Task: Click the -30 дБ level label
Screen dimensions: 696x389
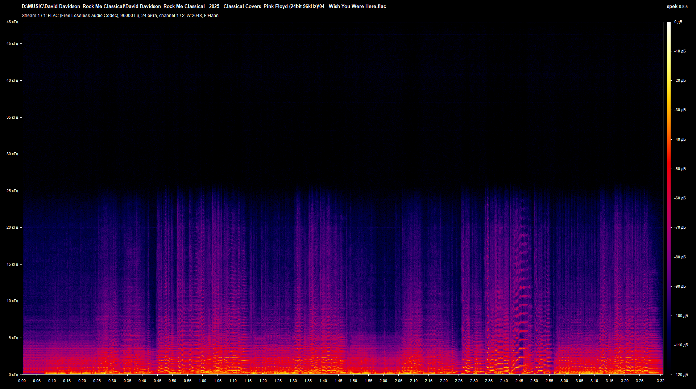Action: [680, 110]
